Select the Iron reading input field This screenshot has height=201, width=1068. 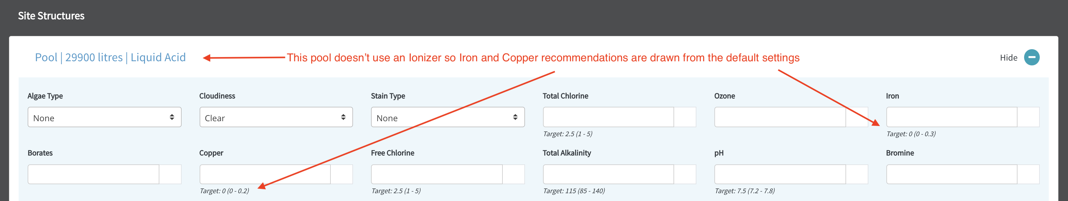click(952, 117)
